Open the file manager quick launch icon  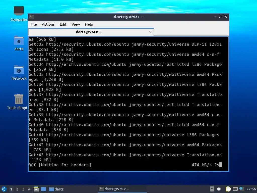(x=36, y=189)
